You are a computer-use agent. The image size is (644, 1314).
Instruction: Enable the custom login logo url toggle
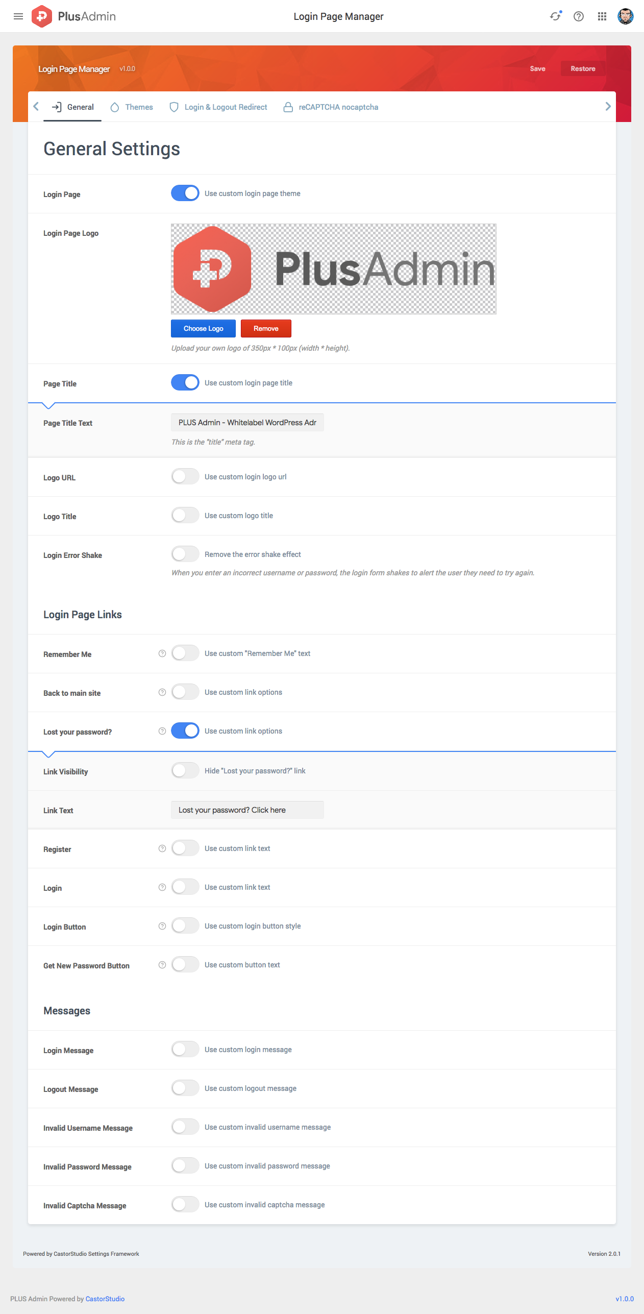[185, 477]
